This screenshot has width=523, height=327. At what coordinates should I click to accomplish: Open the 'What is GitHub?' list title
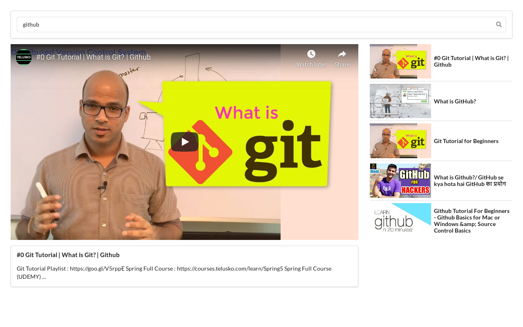(x=455, y=101)
